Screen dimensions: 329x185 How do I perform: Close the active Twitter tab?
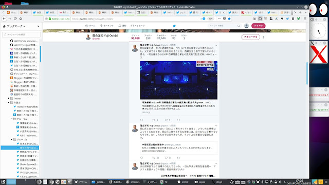coord(224,12)
